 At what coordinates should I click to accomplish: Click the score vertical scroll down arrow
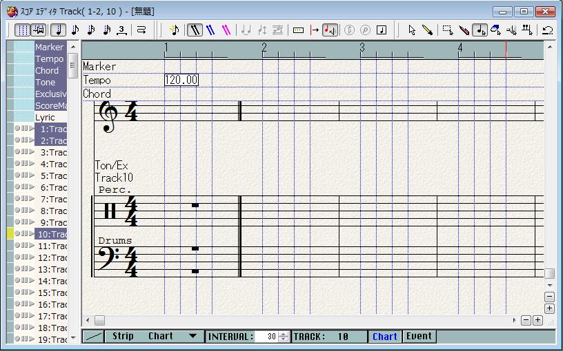[x=550, y=286]
